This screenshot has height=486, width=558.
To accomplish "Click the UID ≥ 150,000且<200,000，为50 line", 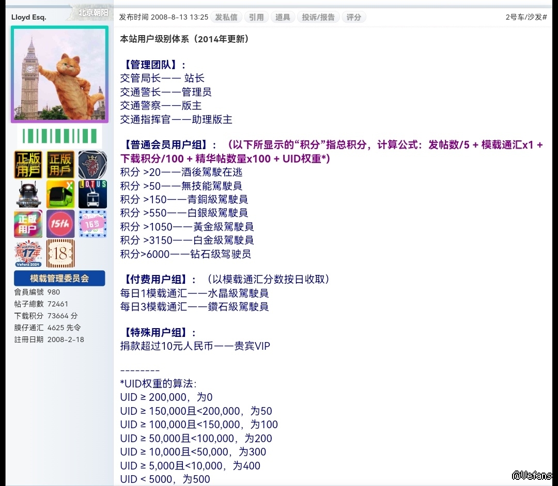I will pos(196,411).
